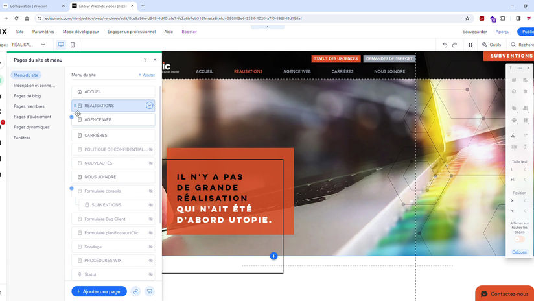Toggle visibility of PROCÉDURES WIX page
The height and width of the screenshot is (301, 534).
(x=150, y=261)
